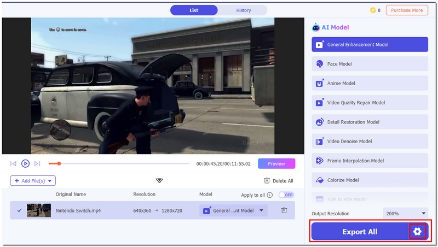Click the Purchase More button
The image size is (438, 247).
coord(407,10)
